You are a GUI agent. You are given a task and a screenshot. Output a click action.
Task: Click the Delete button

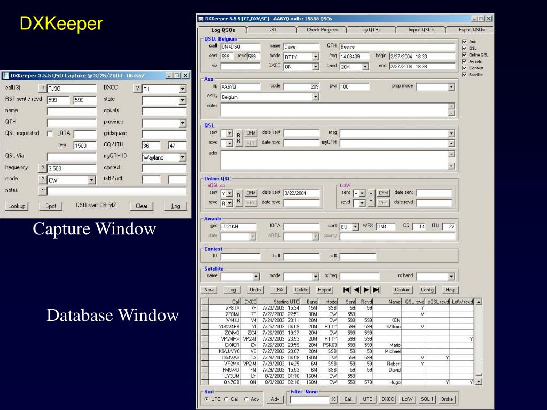click(x=301, y=290)
